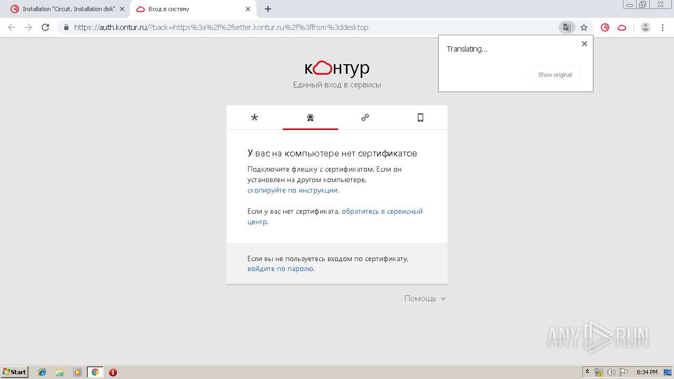Select the password login tab (asterisk icon)
This screenshot has height=379, width=674.
255,117
